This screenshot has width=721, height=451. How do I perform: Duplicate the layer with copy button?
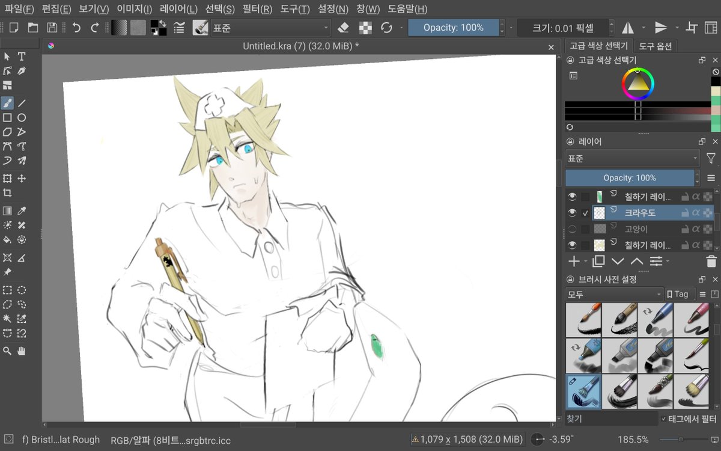click(598, 261)
